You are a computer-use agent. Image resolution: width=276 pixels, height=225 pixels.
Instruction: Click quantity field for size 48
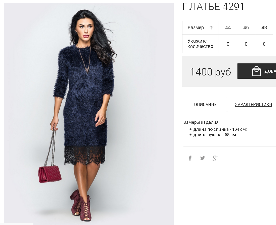pyautogui.click(x=264, y=44)
